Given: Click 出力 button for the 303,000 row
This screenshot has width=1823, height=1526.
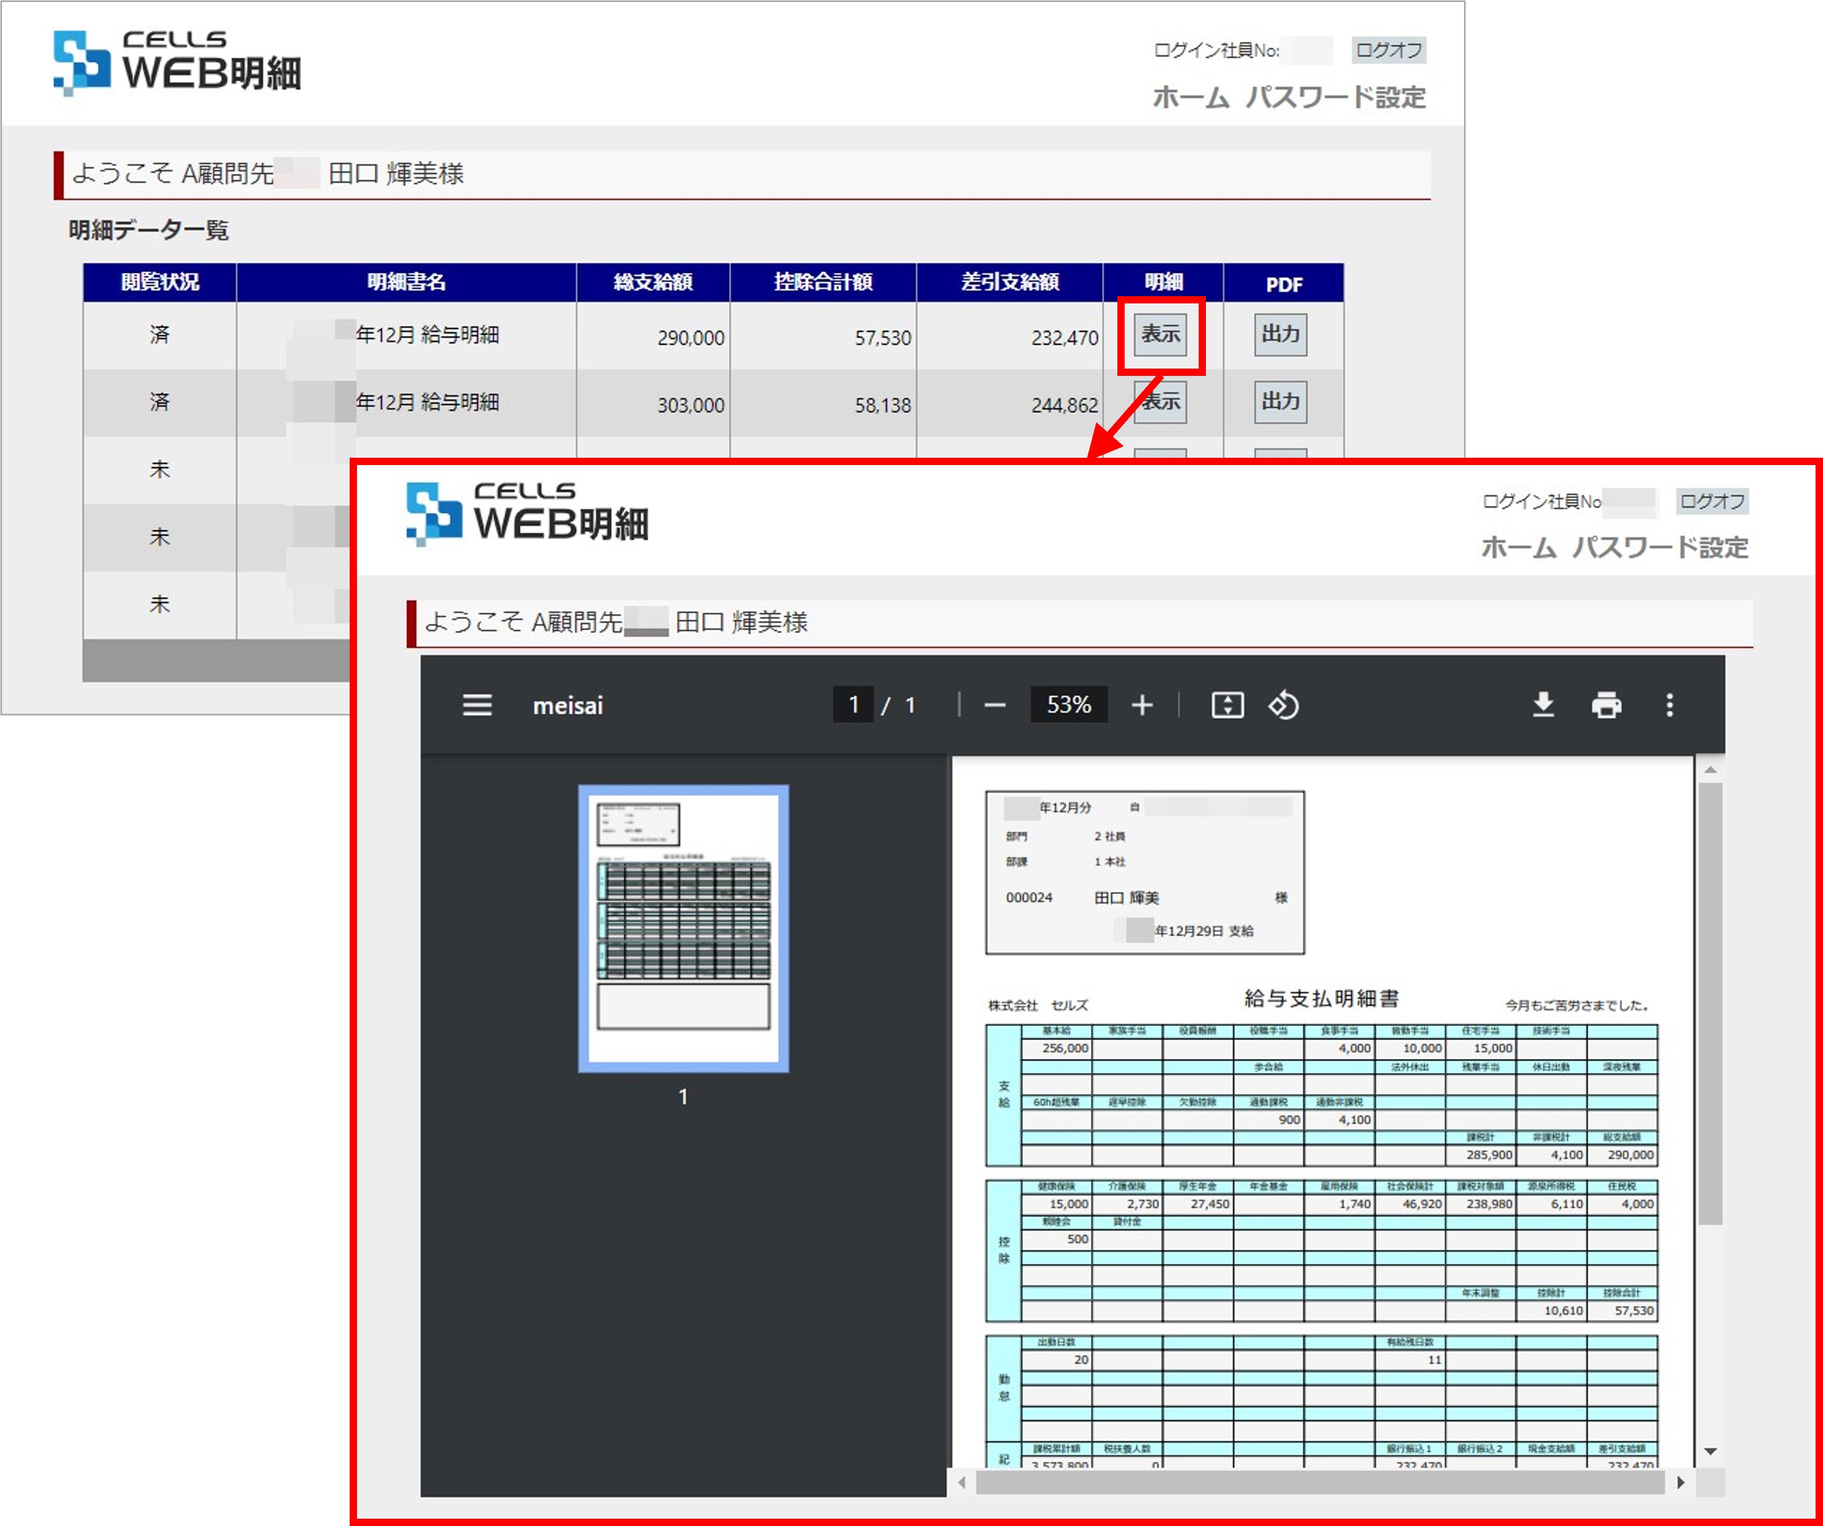Looking at the screenshot, I should [1280, 402].
